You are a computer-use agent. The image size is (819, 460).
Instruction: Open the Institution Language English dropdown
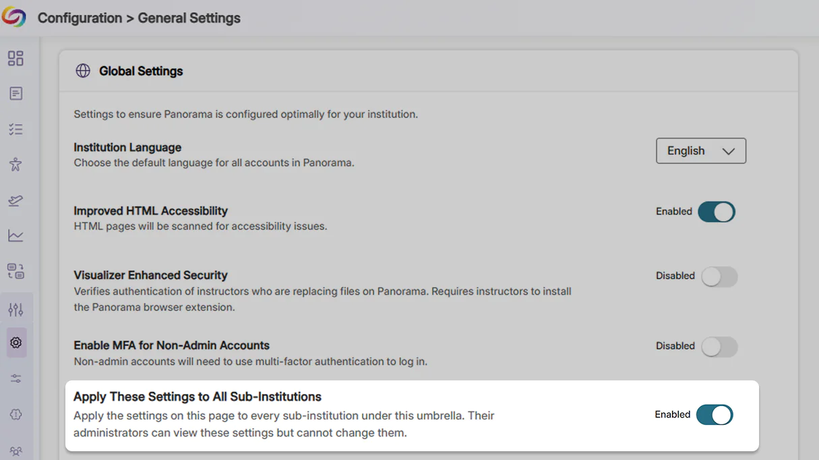pyautogui.click(x=701, y=151)
